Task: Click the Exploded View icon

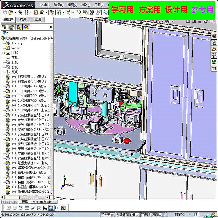Action: tap(92, 12)
